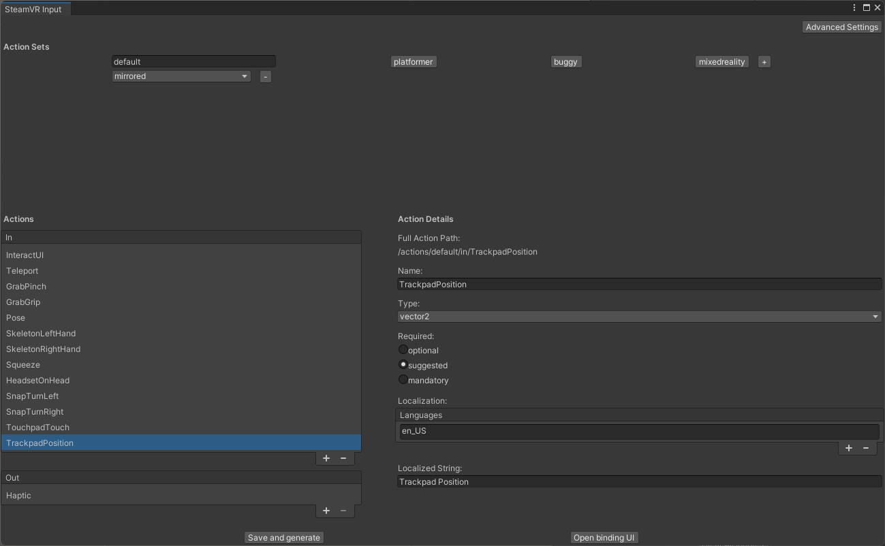Add a new action set with plus button
Screen dimensions: 885x546
tap(764, 62)
